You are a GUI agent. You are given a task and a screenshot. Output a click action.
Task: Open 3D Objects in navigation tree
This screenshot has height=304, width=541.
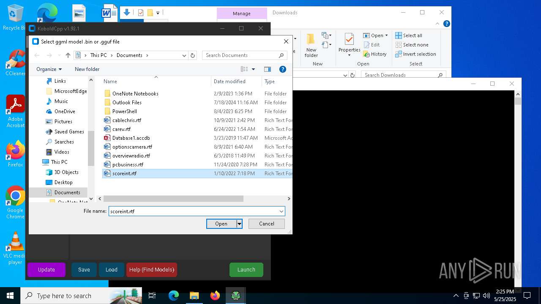click(x=66, y=172)
